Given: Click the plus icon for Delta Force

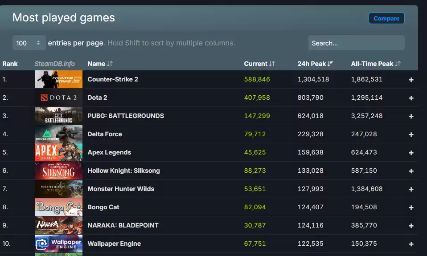Looking at the screenshot, I should (411, 134).
